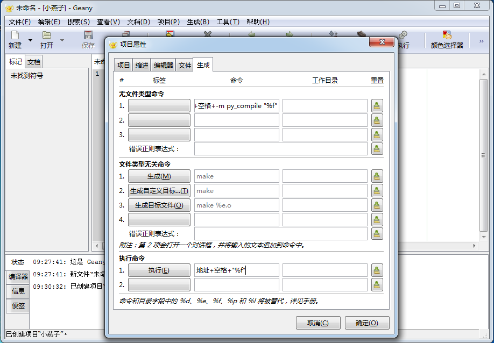Open the 文档(D) menu
This screenshot has height=343, width=494.
click(x=138, y=22)
